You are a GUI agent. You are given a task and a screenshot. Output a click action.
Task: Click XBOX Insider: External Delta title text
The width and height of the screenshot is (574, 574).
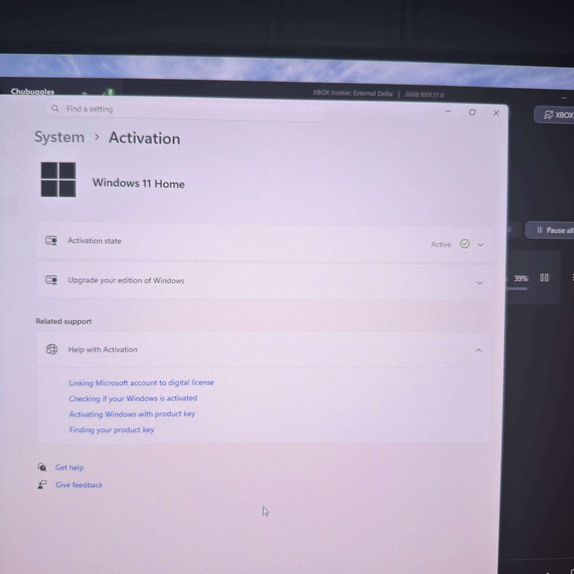click(x=352, y=93)
